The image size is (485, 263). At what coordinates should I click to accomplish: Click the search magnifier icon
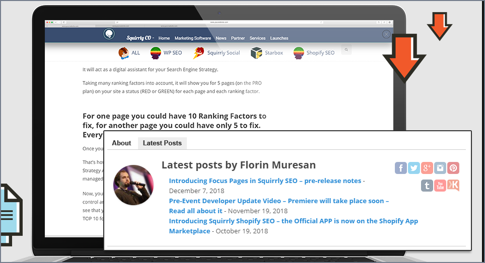point(347,49)
